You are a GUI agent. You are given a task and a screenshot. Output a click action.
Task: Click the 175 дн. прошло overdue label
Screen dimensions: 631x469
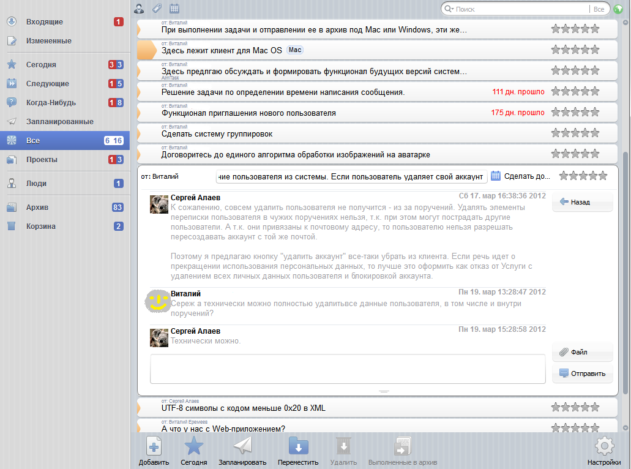click(518, 112)
